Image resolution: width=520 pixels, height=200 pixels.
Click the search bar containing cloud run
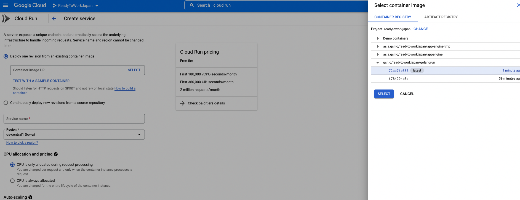click(276, 5)
